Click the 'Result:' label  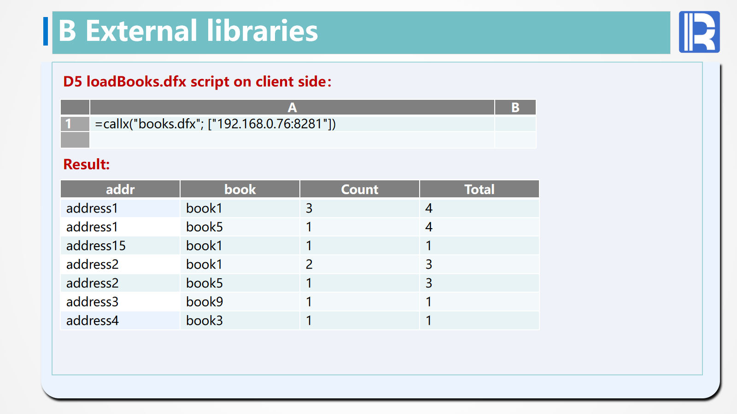(x=87, y=164)
